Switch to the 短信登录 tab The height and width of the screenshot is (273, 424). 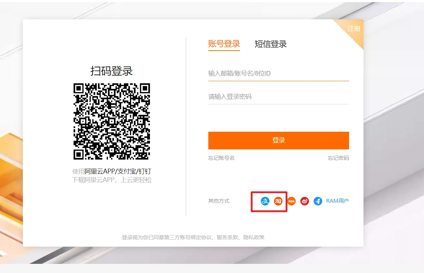(x=270, y=44)
